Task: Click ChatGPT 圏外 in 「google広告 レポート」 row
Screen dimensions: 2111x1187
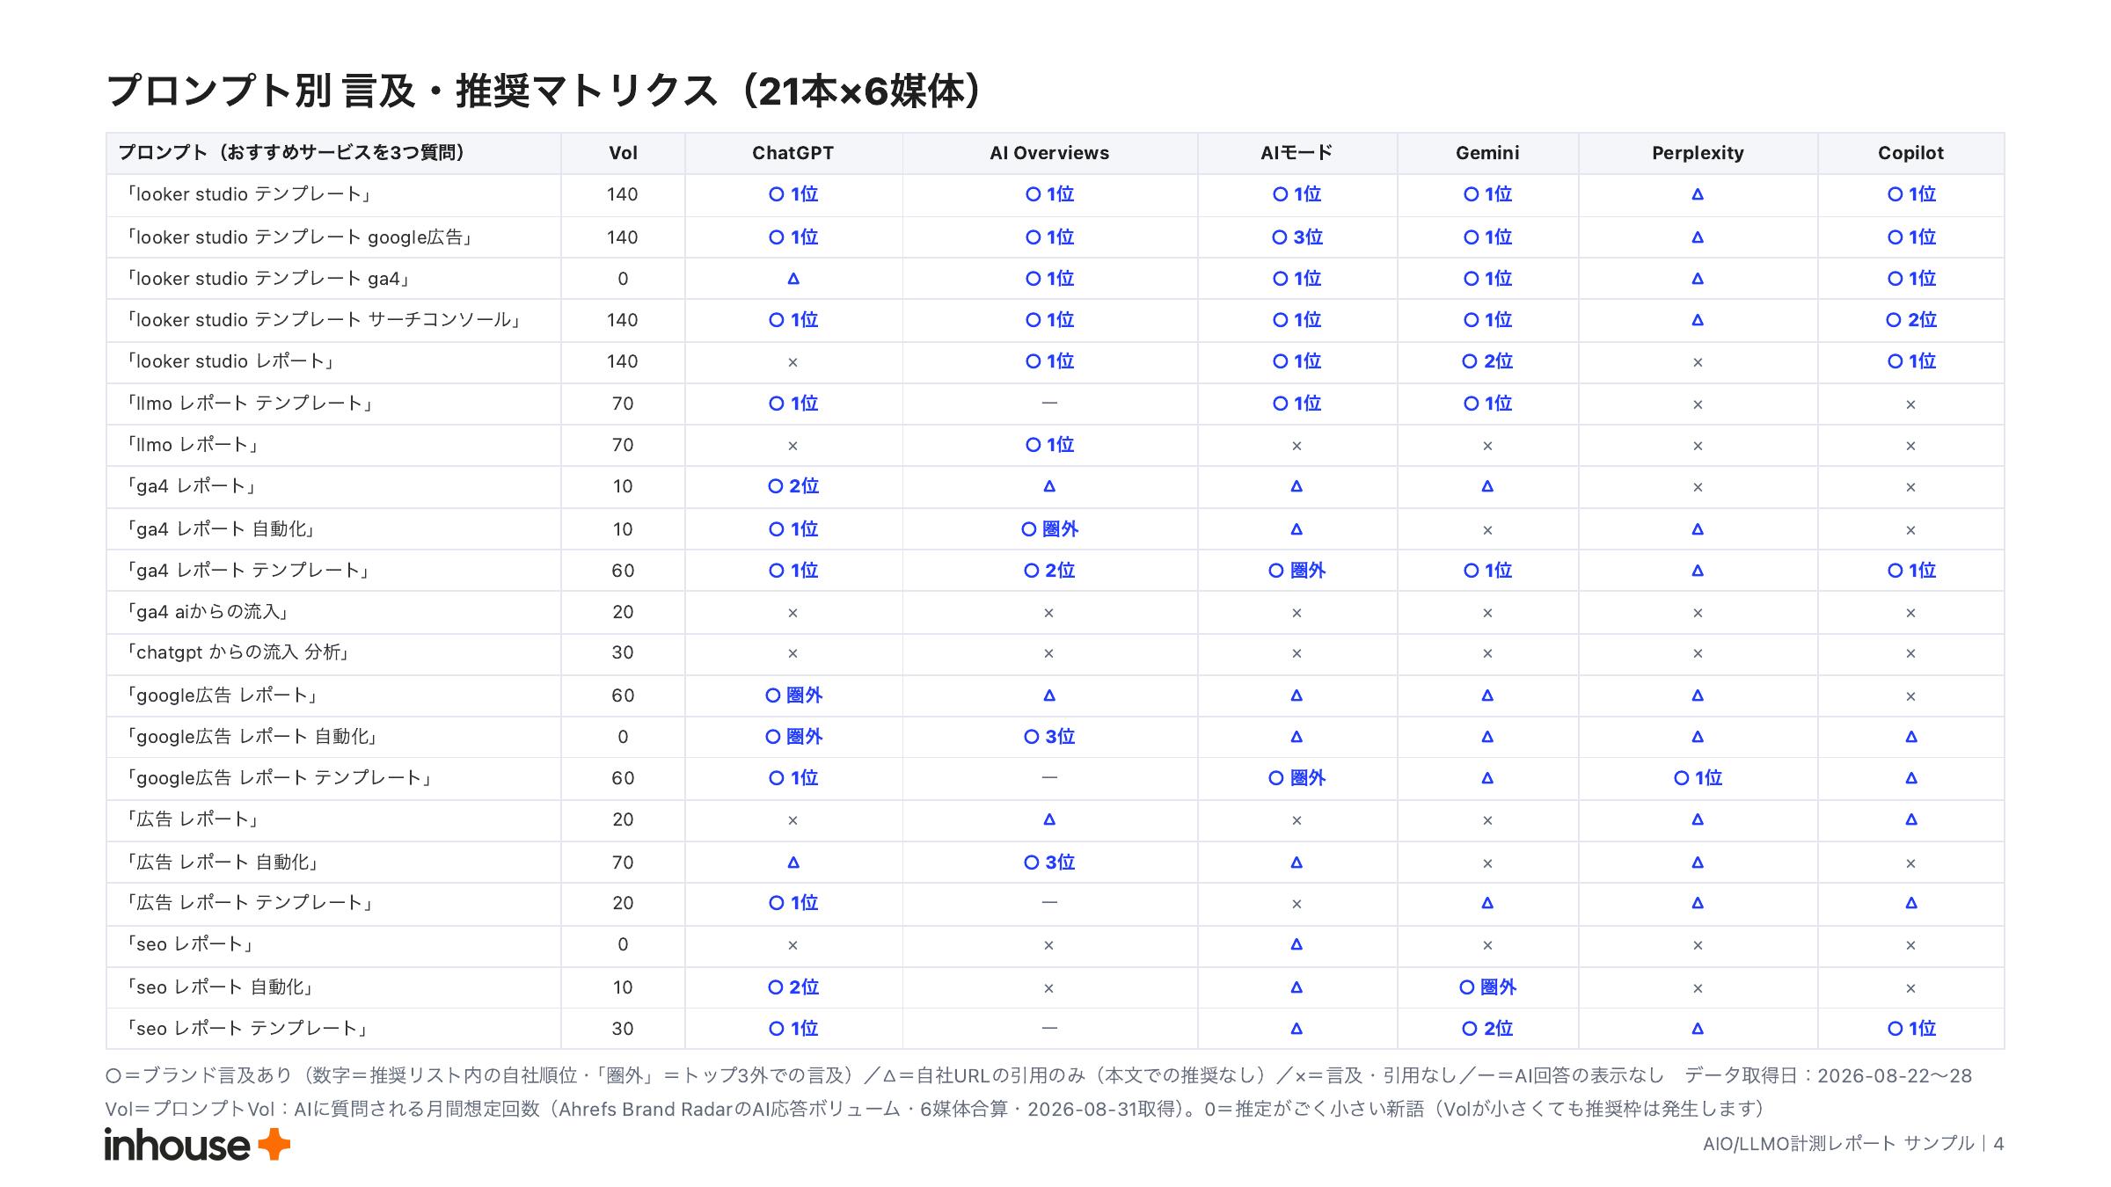Action: (793, 695)
